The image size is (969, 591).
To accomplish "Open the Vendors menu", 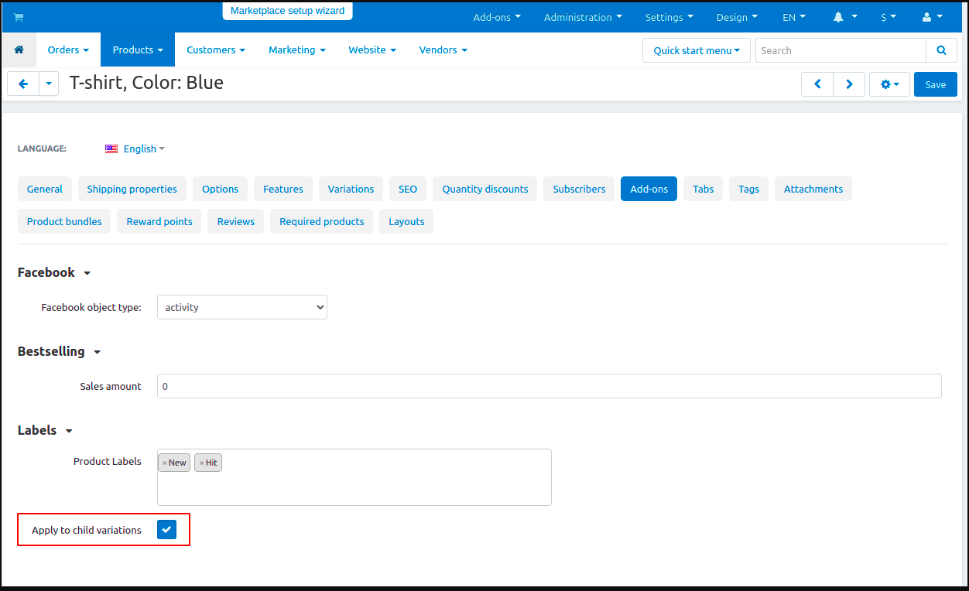I will pyautogui.click(x=443, y=50).
